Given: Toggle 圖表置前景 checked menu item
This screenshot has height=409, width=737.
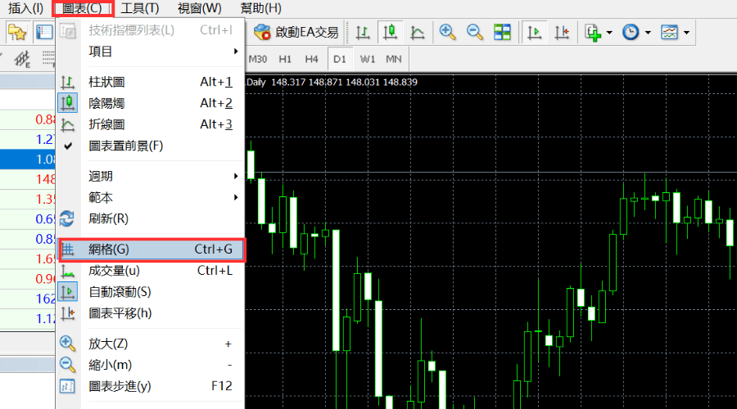Looking at the screenshot, I should tap(125, 146).
